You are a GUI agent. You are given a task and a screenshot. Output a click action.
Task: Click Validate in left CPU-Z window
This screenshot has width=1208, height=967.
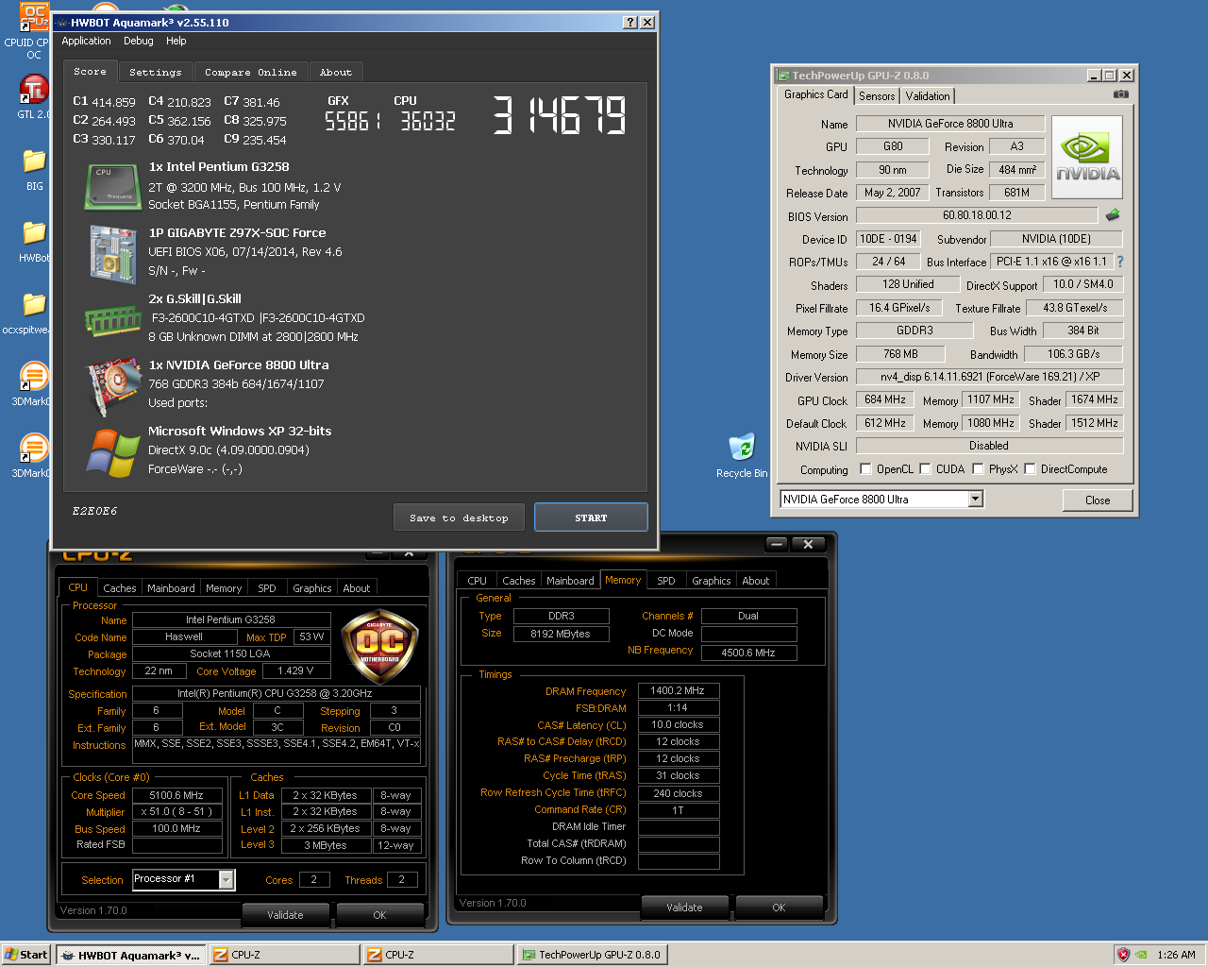(x=285, y=915)
